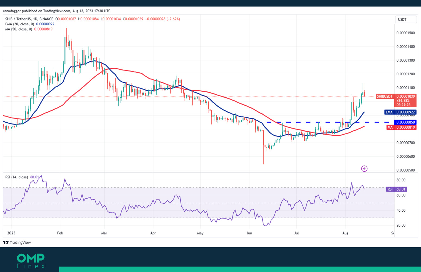Click the 0.00001300 price axis label

point(406,60)
